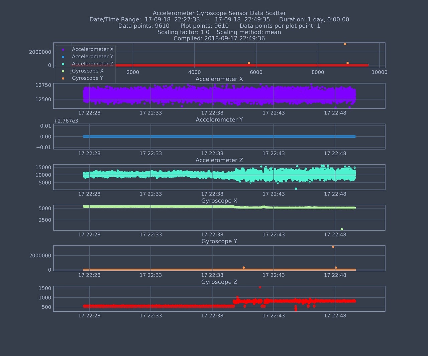Click '17 22:48' under the Accelerometer Y plot
The width and height of the screenshot is (428, 356).
[335, 154]
